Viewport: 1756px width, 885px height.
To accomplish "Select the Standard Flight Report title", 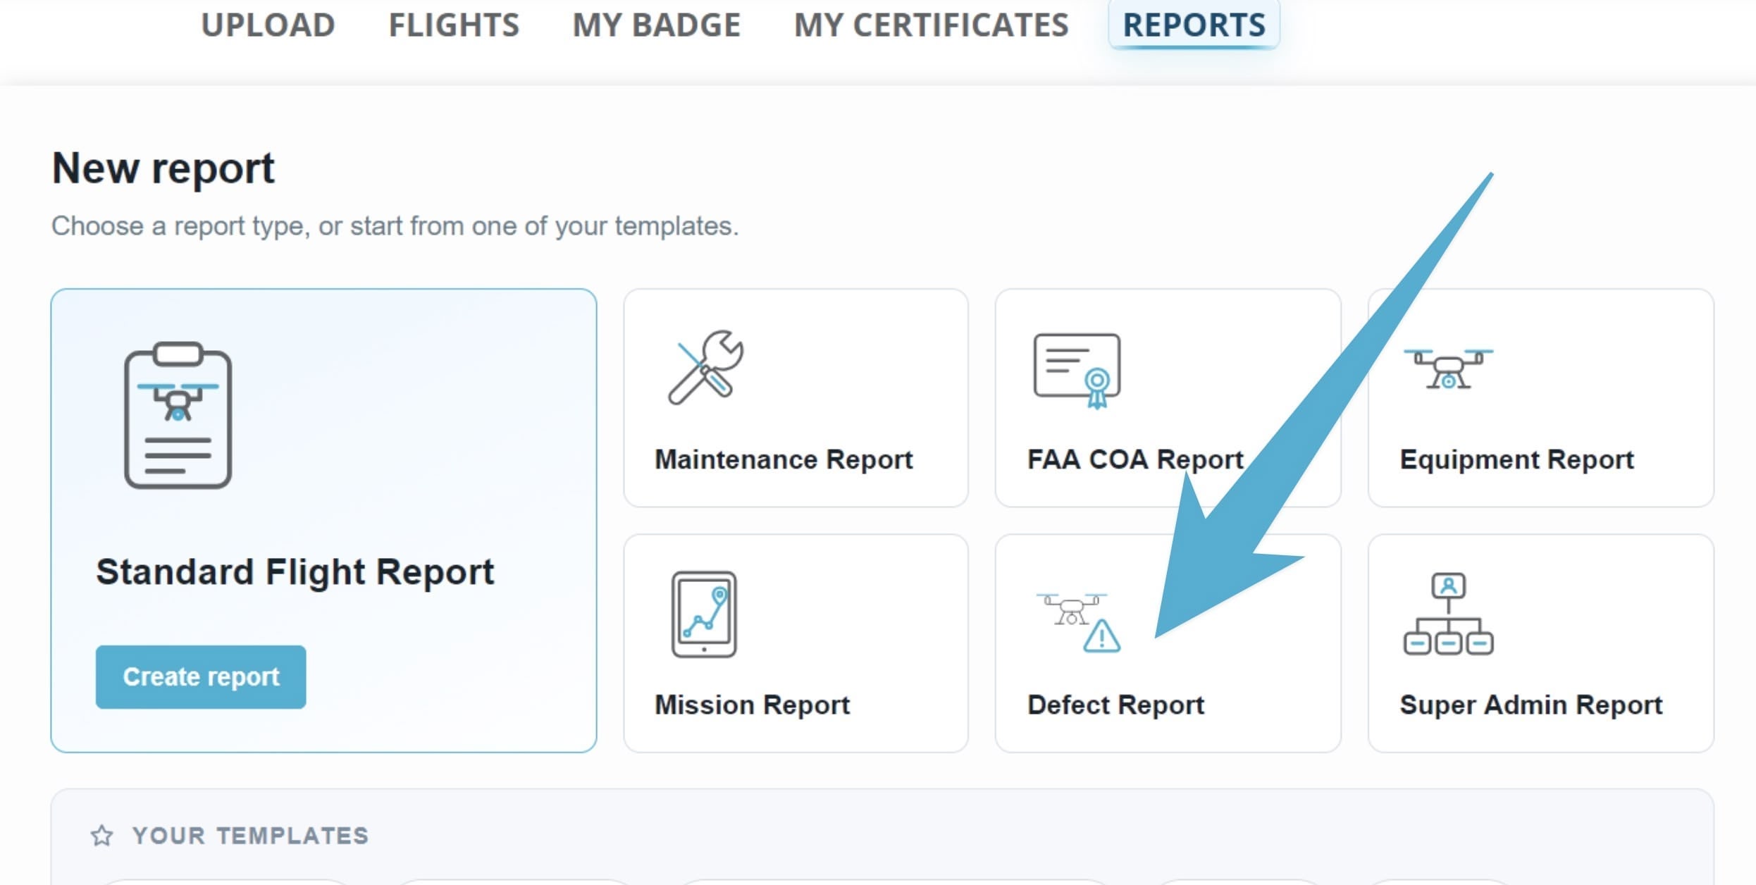I will pyautogui.click(x=295, y=571).
